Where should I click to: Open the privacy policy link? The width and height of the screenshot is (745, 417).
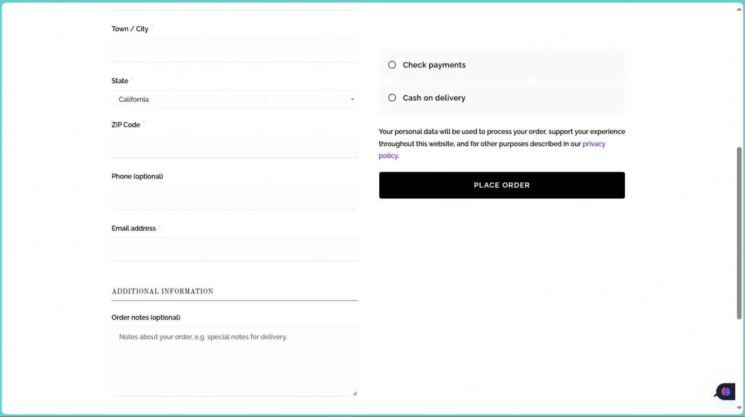[x=594, y=144]
